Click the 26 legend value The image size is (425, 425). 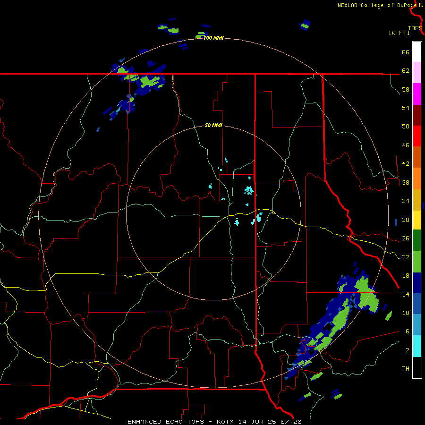pyautogui.click(x=406, y=238)
